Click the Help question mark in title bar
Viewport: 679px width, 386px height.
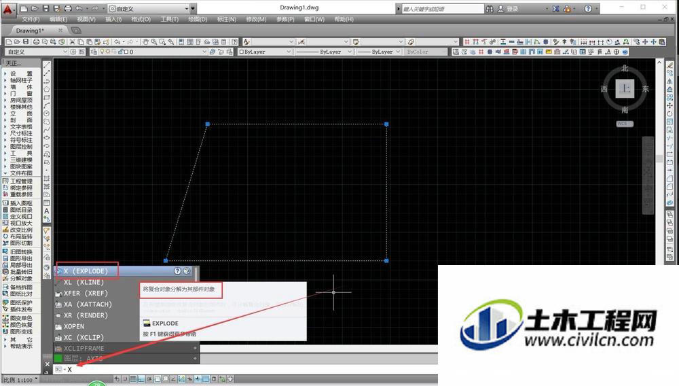587,9
